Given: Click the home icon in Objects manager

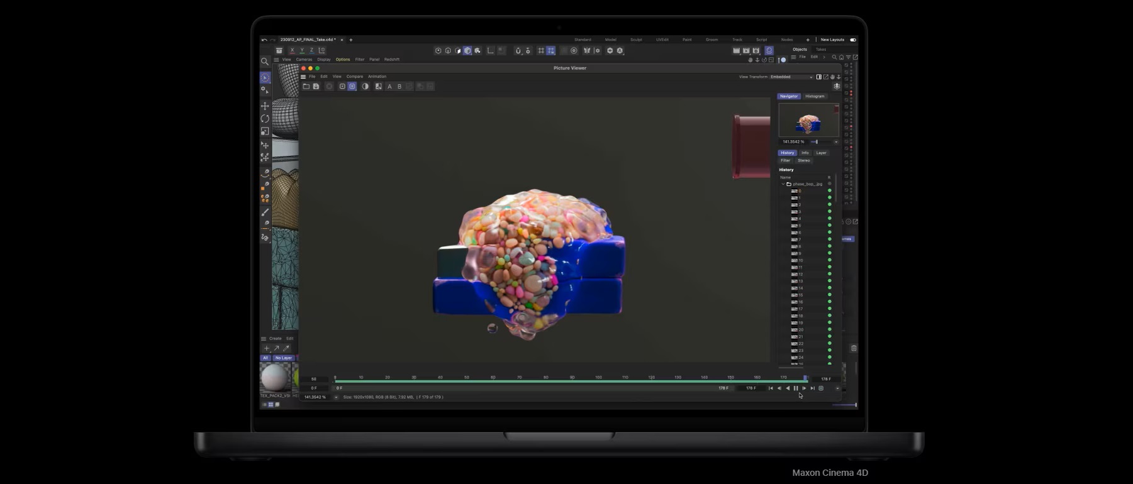Looking at the screenshot, I should pos(841,57).
